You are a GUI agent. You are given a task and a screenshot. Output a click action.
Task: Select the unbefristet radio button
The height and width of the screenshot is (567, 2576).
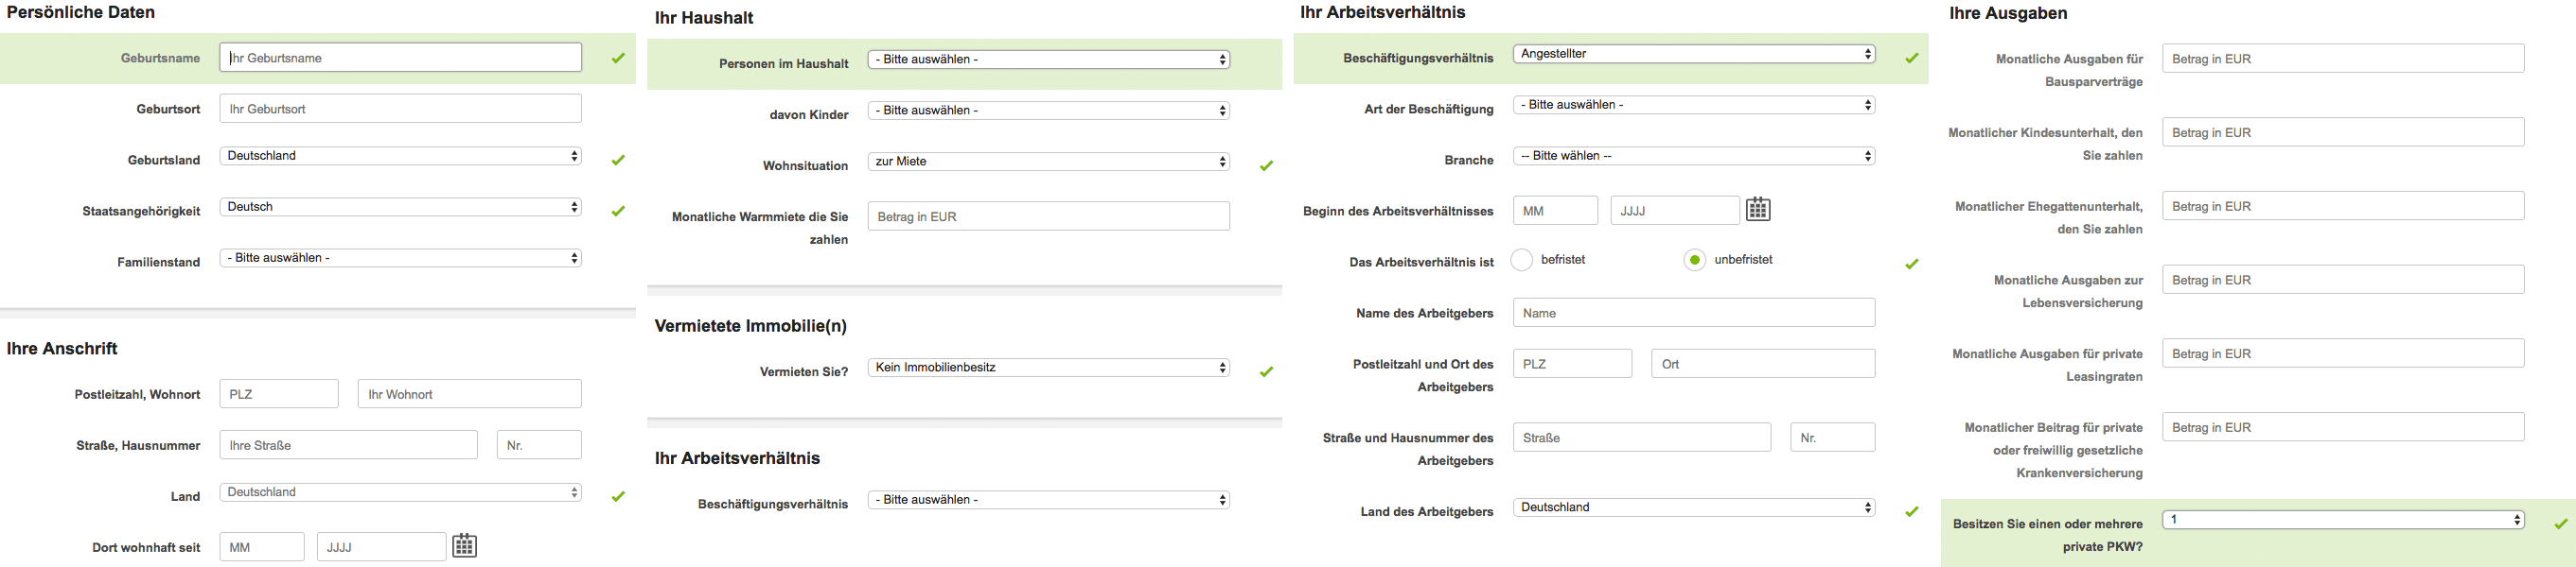pyautogui.click(x=1694, y=261)
